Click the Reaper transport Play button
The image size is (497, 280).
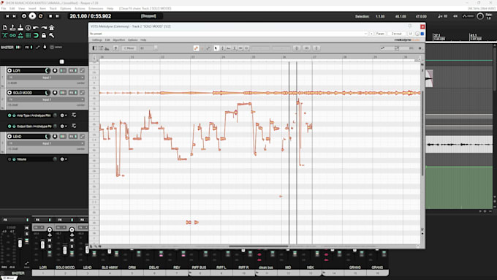(x=32, y=16)
